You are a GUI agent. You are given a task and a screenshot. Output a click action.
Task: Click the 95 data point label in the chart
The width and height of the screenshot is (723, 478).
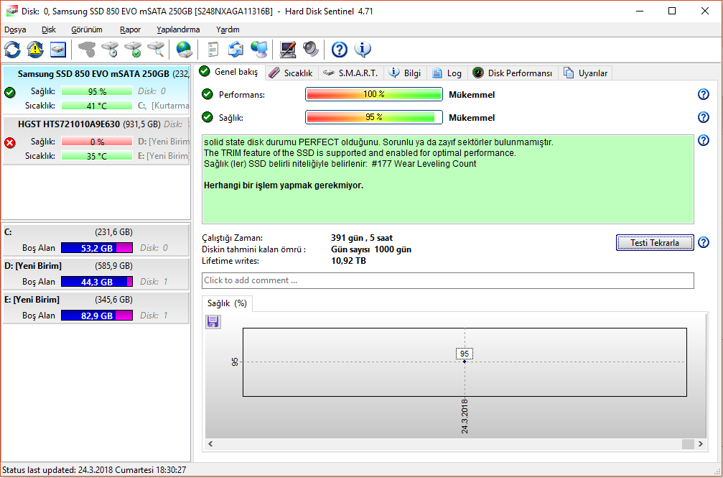click(x=465, y=354)
